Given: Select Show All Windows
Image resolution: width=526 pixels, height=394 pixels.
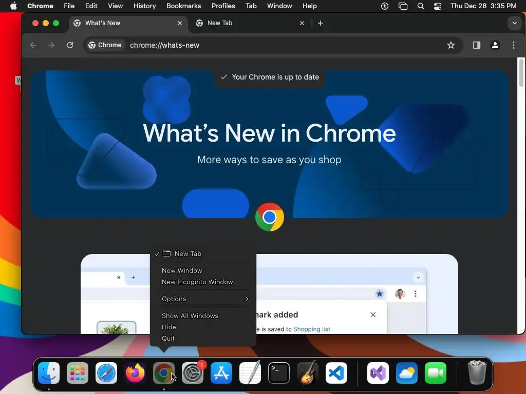Looking at the screenshot, I should click(203, 316).
